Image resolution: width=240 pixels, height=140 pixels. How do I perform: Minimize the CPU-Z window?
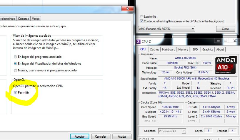pyautogui.click(x=219, y=41)
